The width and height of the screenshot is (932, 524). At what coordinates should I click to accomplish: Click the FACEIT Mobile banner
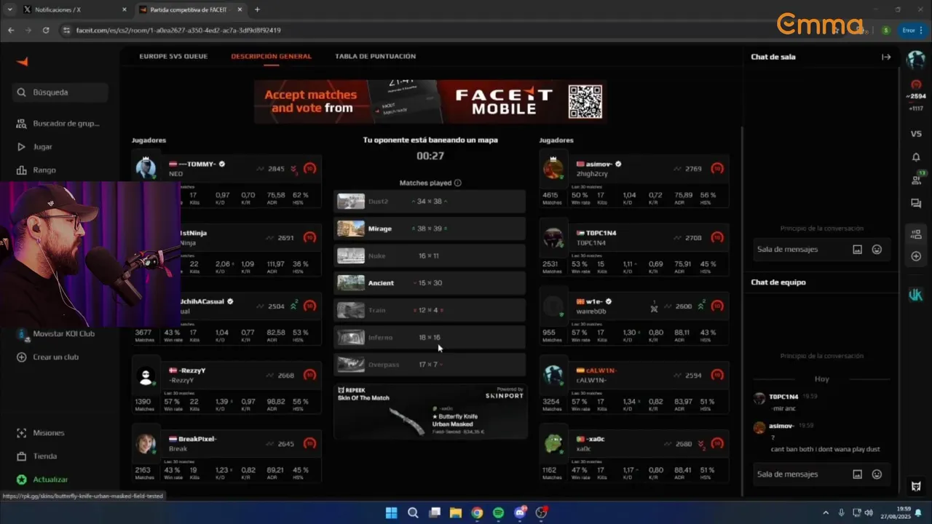[x=430, y=101]
